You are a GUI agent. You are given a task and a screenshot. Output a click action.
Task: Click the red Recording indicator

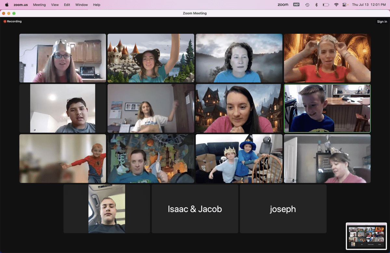tap(13, 21)
